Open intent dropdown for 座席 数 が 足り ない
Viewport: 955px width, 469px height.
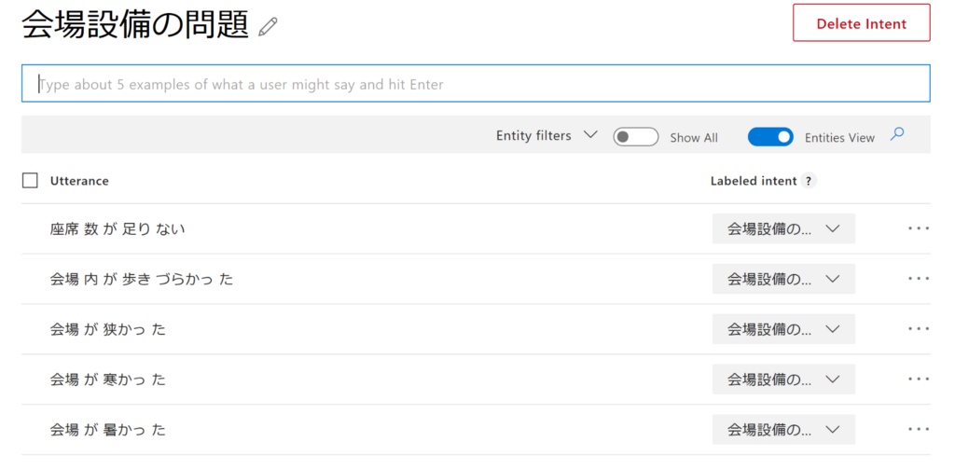click(783, 228)
